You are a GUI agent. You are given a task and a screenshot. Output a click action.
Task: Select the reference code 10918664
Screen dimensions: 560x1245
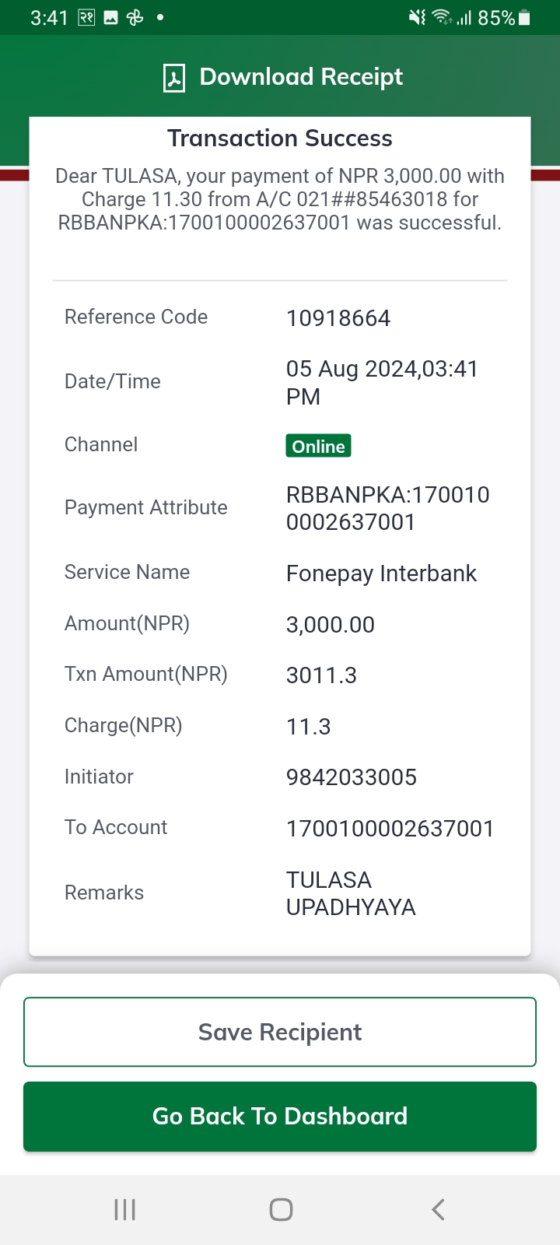click(338, 318)
